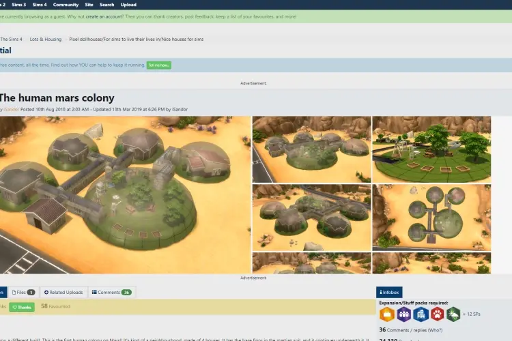Click the Cats & Dogs paw icon

pyautogui.click(x=437, y=314)
